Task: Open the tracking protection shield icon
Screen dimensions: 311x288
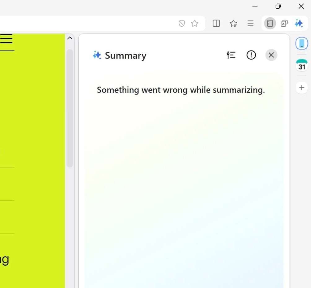Action: (x=182, y=24)
